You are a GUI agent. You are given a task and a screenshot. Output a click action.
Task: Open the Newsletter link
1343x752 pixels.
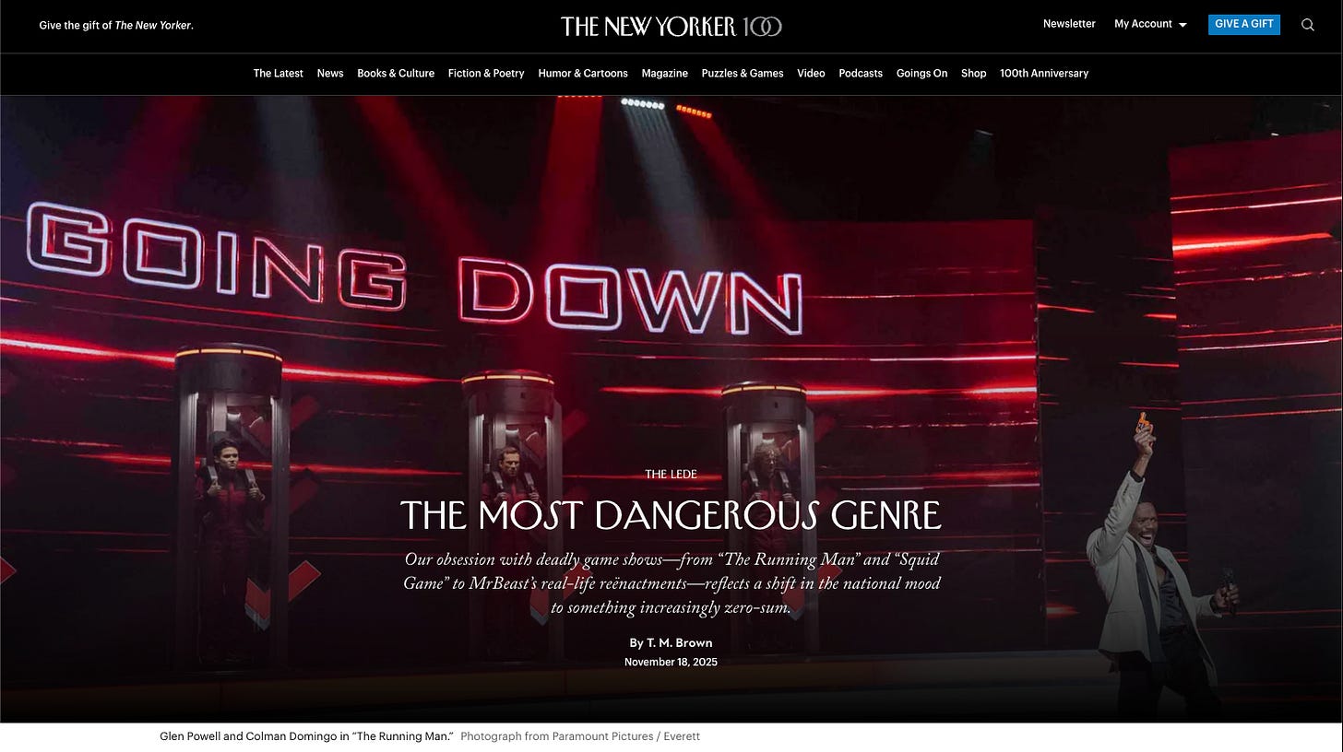click(1069, 24)
